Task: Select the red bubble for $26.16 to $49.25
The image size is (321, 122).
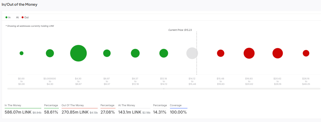Action: 306,53
